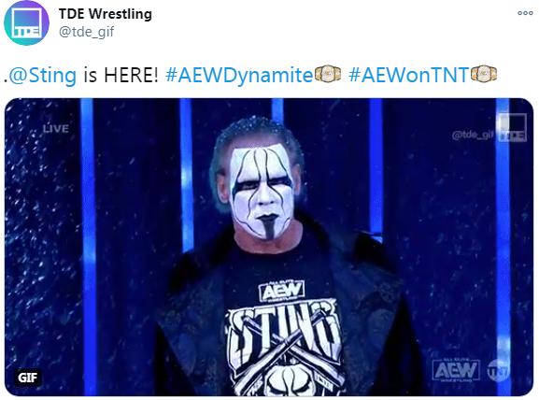Screen dimensions: 539x400
Task: Click the AEW logo watermark in the GIF corner
Action: coord(456,370)
